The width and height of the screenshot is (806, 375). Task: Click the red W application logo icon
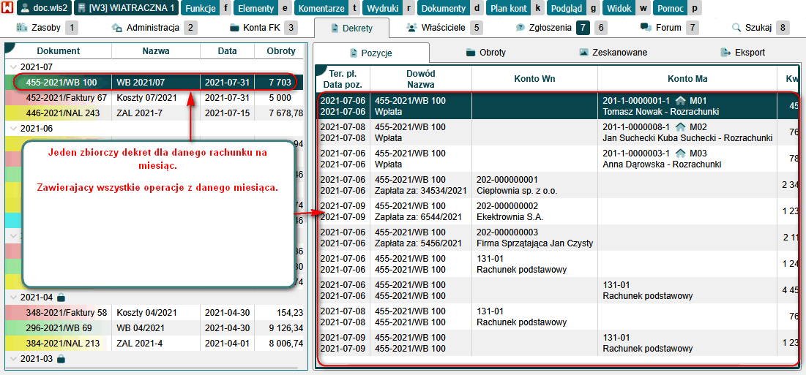click(7, 9)
